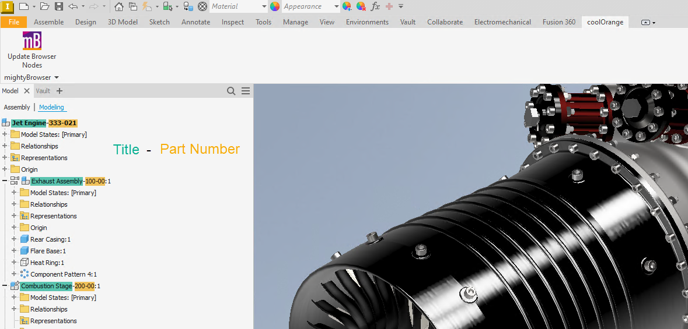Select the Assembly browser view

tap(17, 107)
